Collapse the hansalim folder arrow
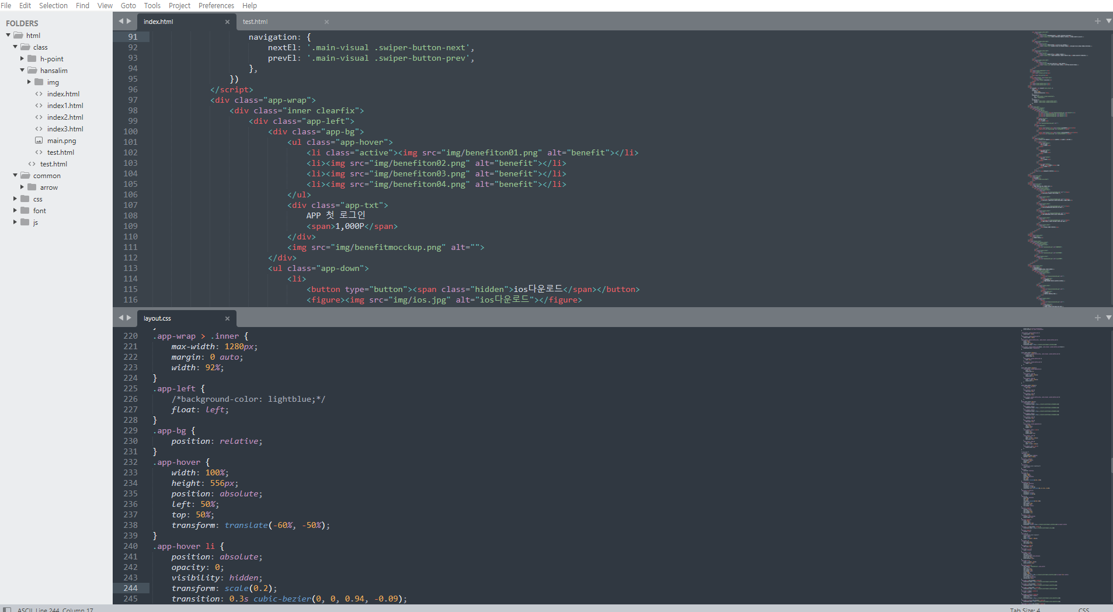 pyautogui.click(x=22, y=70)
